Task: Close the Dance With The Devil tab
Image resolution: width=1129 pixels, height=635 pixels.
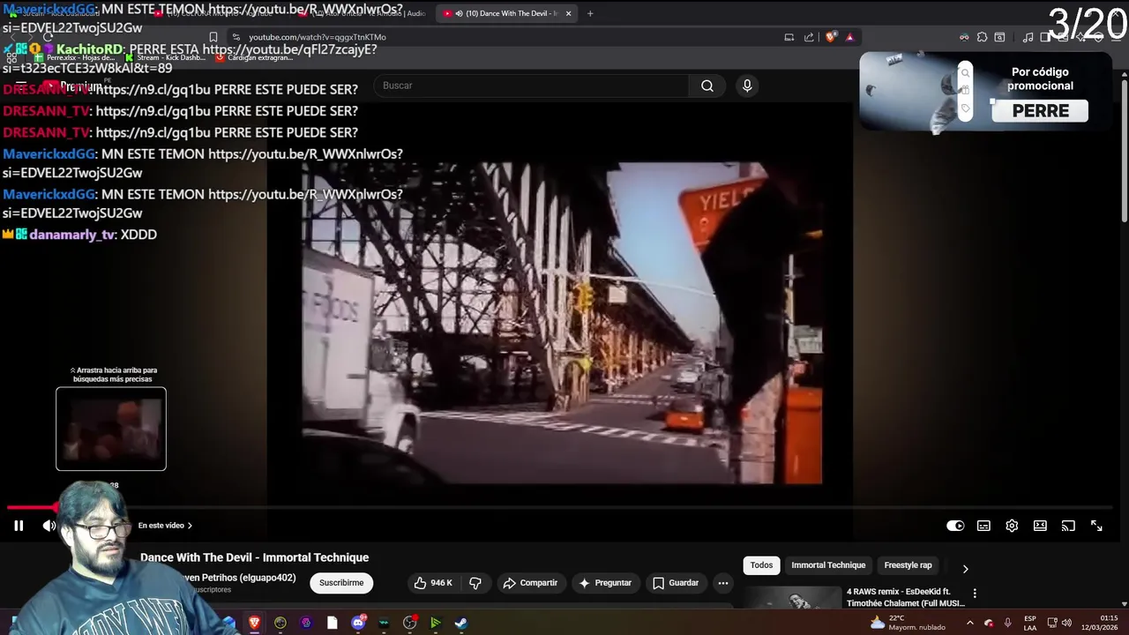Action: (568, 13)
